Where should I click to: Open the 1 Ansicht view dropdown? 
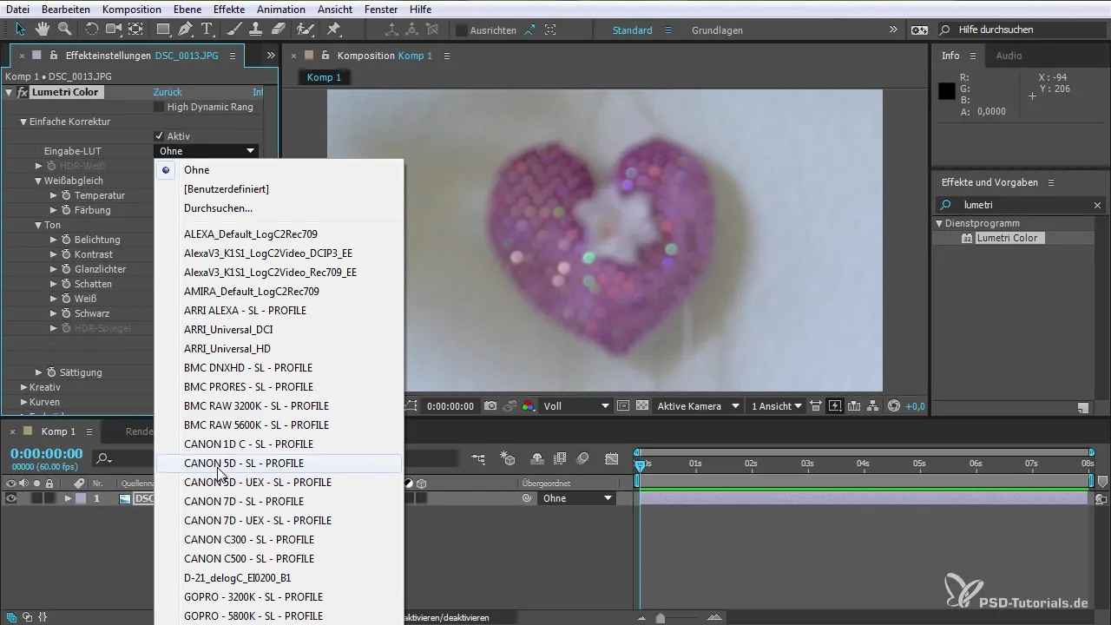coord(776,406)
